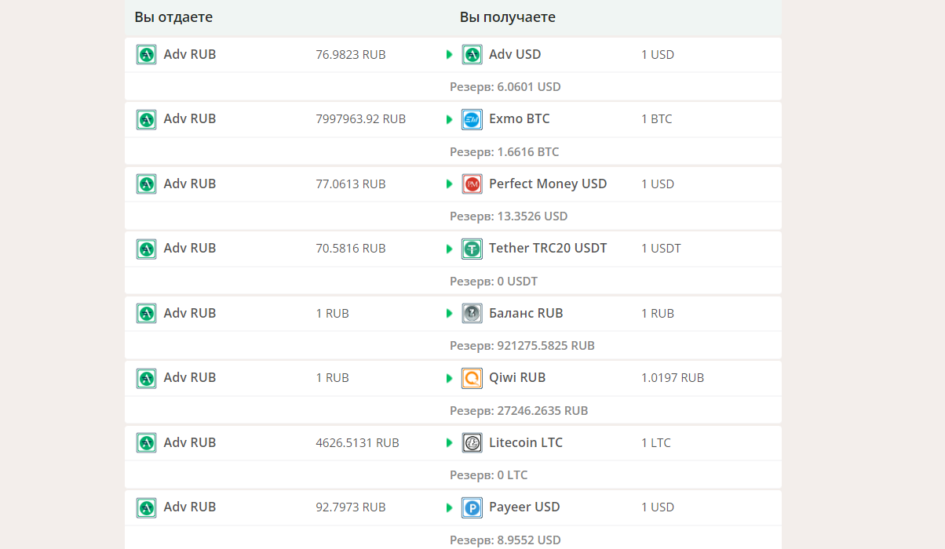The width and height of the screenshot is (945, 549).
Task: Click Резерв: 27246.2635 RUB
Action: tap(519, 411)
